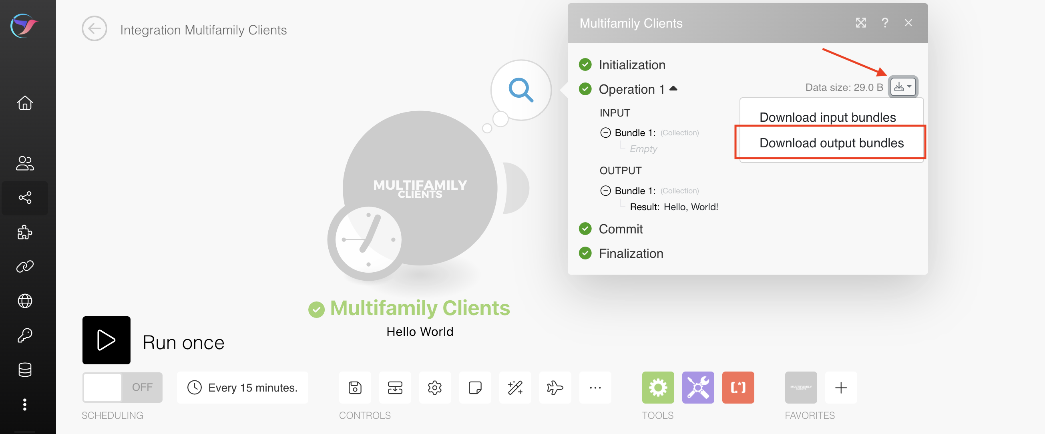Select Download output bundles
Image resolution: width=1045 pixels, height=434 pixels.
pyautogui.click(x=831, y=143)
